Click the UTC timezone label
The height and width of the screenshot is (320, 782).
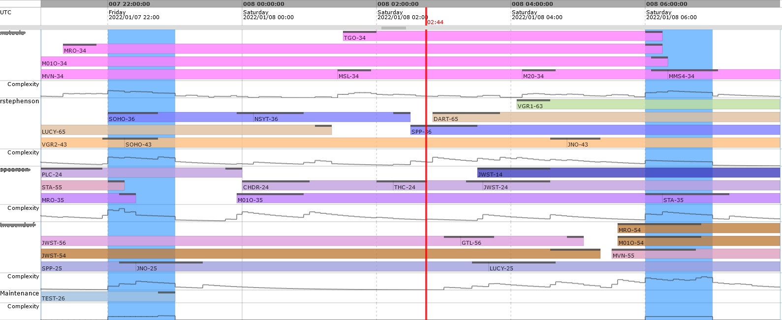[x=6, y=12]
